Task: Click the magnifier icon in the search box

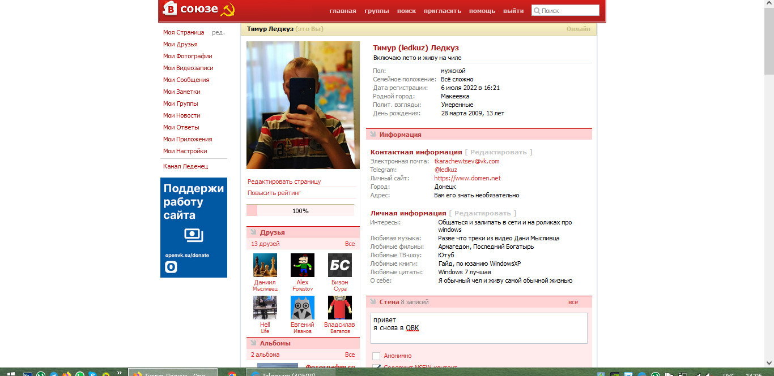Action: point(537,10)
